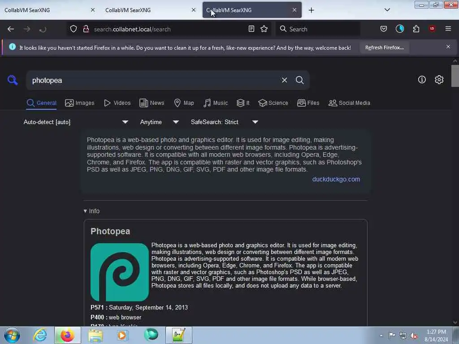Screen dimensions: 459x344
Task: Show hidden tray icons arrow
Action: pos(381,335)
